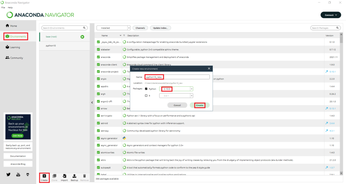Click the Update index button
Screen dimensions: 346x184
[x=160, y=28]
